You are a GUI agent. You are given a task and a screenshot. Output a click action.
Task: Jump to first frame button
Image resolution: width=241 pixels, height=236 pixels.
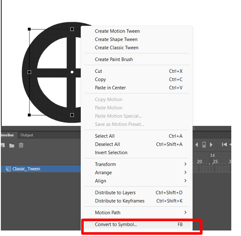(224, 144)
